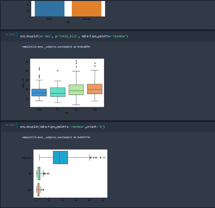Click the 'Thur' x-axis label
The image size is (215, 208).
pos(39,109)
